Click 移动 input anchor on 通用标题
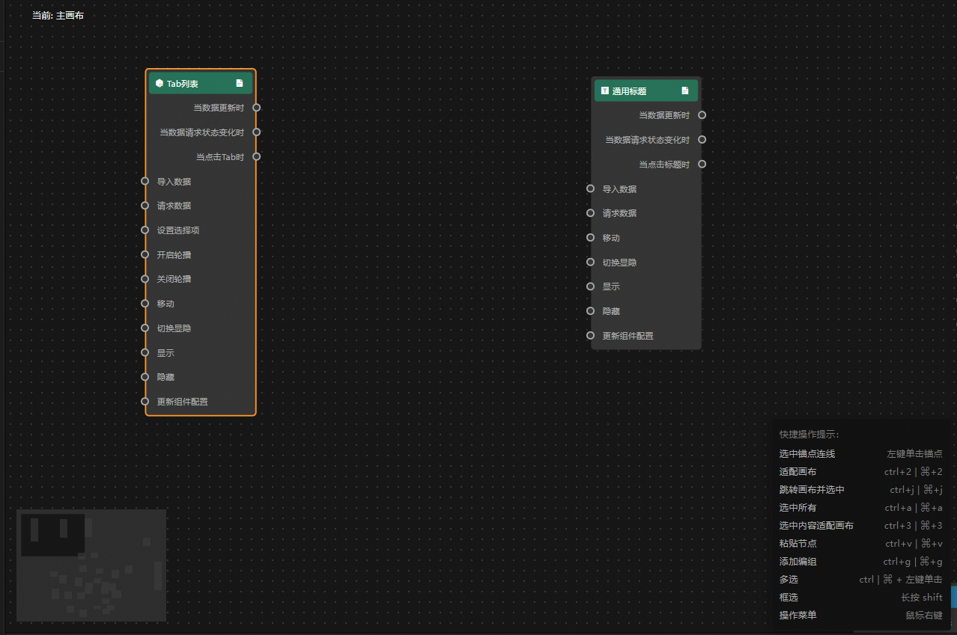This screenshot has width=957, height=635. [x=590, y=237]
